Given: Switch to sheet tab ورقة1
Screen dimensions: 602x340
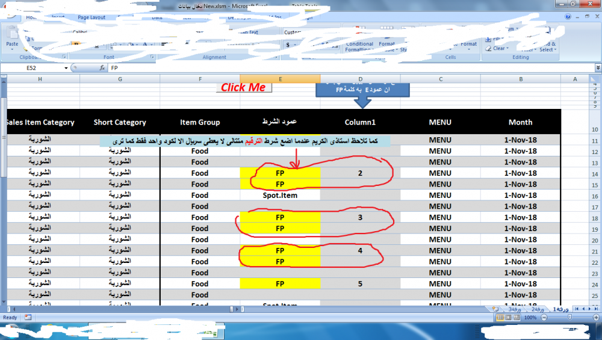Looking at the screenshot, I should tap(560, 309).
